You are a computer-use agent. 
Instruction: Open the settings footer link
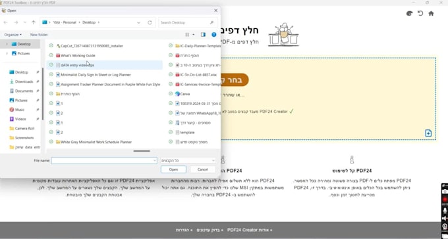[x=184, y=230]
